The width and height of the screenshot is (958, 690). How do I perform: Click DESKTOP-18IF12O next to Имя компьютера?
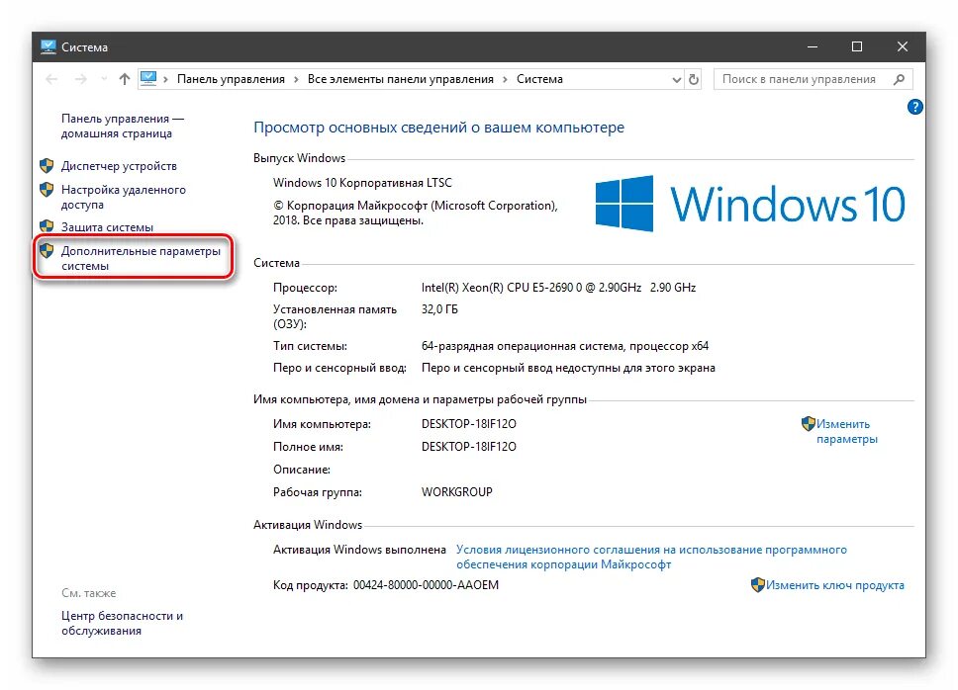pyautogui.click(x=469, y=424)
